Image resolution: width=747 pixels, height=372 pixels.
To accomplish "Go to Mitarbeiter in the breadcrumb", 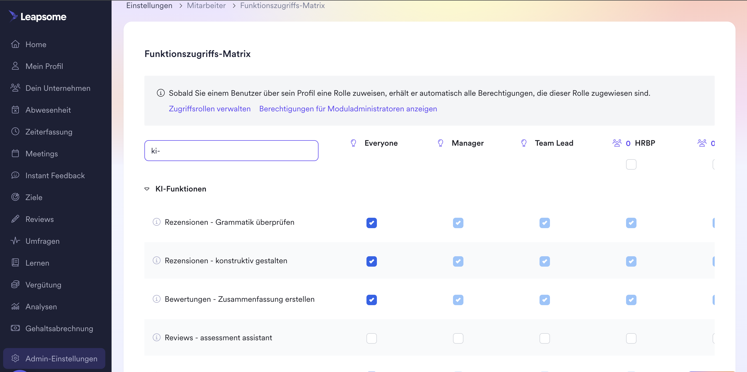I will click(x=206, y=5).
